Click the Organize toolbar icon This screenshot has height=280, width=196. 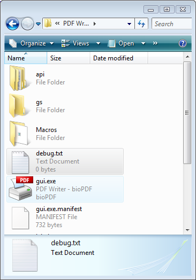coord(13,43)
